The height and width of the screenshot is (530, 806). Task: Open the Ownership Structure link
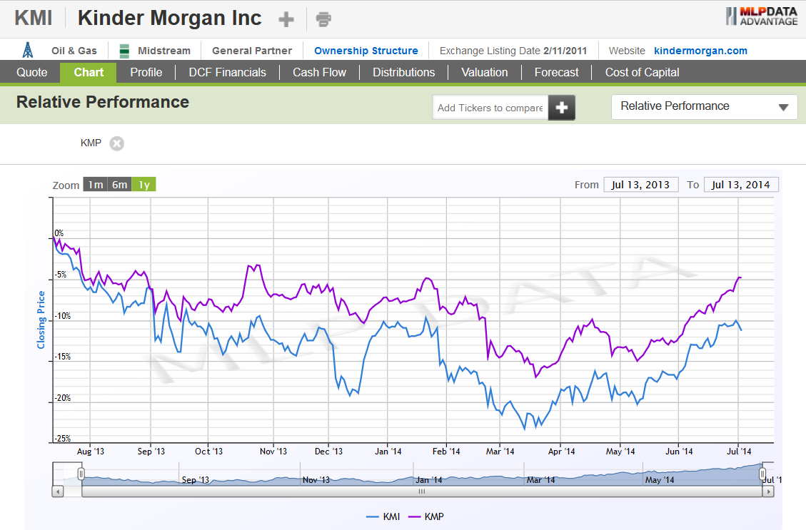(x=366, y=50)
